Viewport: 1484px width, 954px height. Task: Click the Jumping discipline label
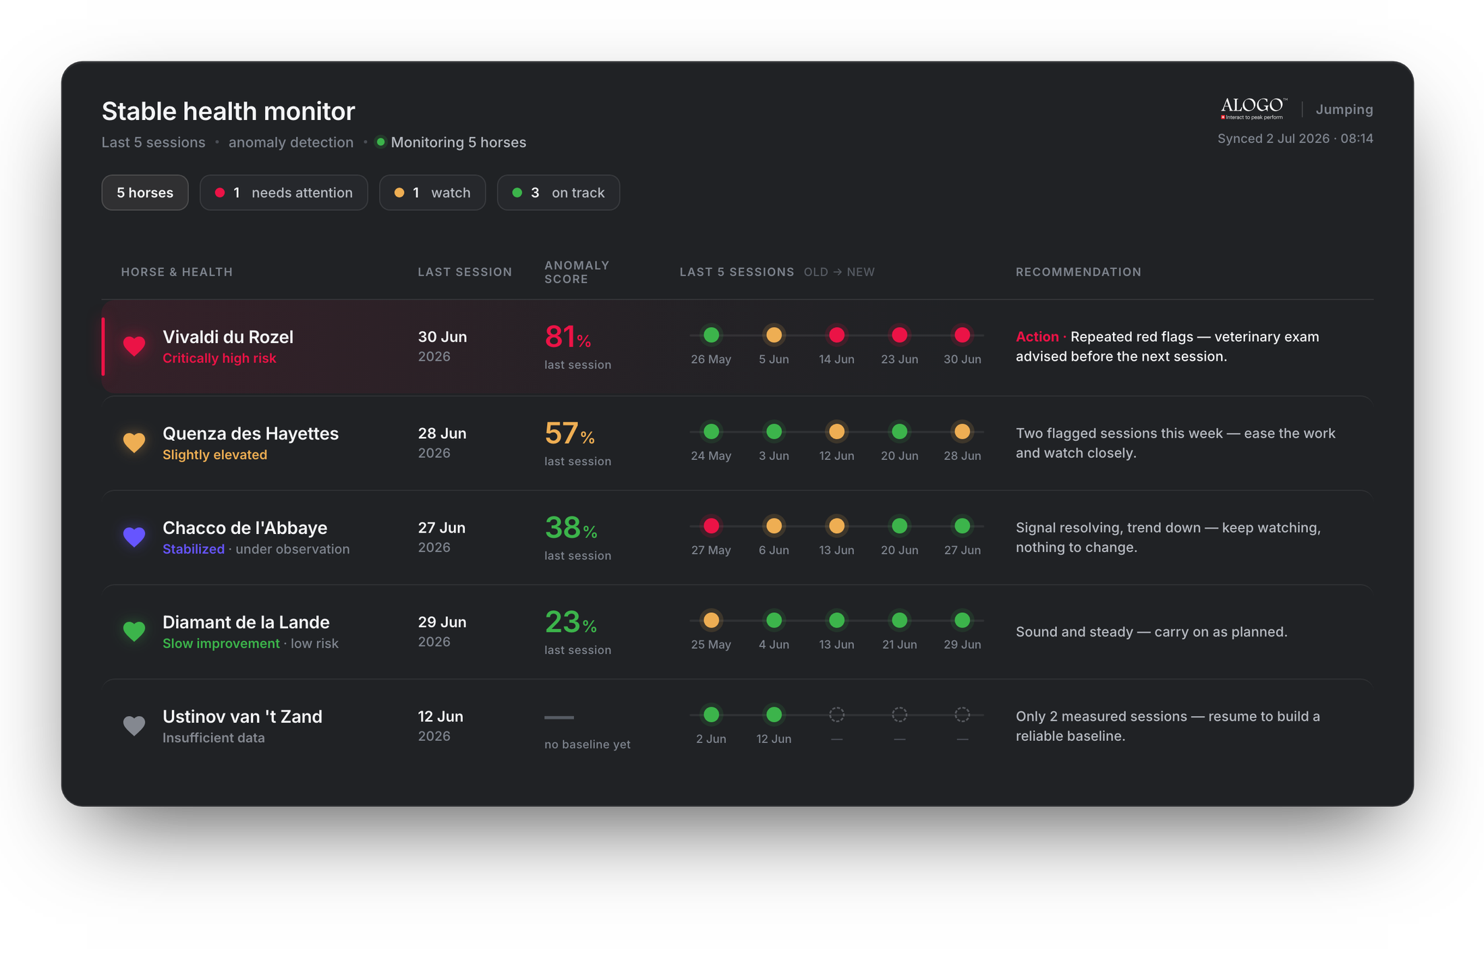[1344, 109]
